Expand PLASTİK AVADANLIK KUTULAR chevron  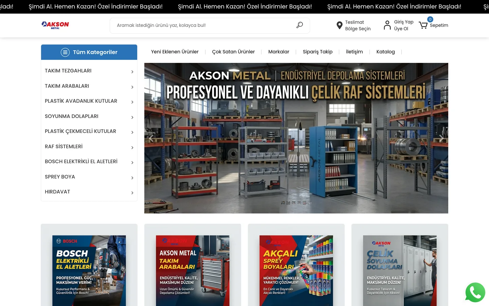pyautogui.click(x=132, y=102)
